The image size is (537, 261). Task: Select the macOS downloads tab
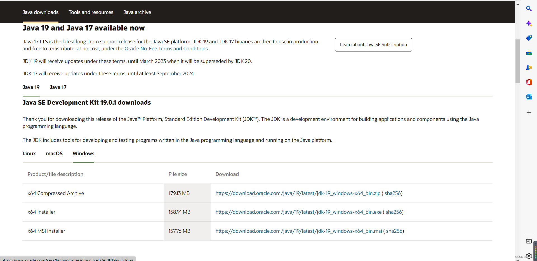[54, 154]
